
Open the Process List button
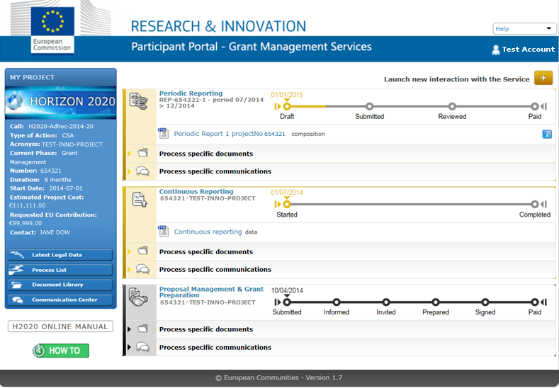[60, 270]
